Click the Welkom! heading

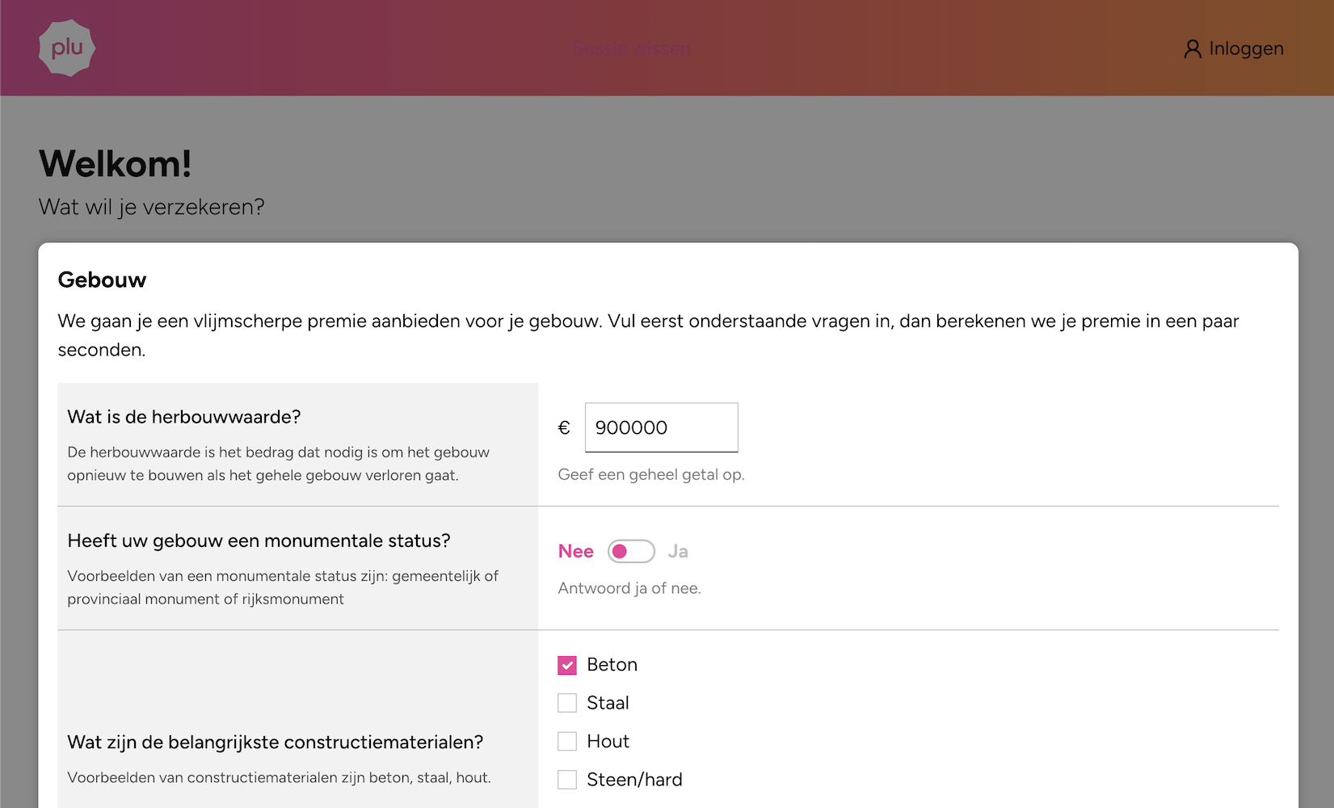(x=116, y=163)
